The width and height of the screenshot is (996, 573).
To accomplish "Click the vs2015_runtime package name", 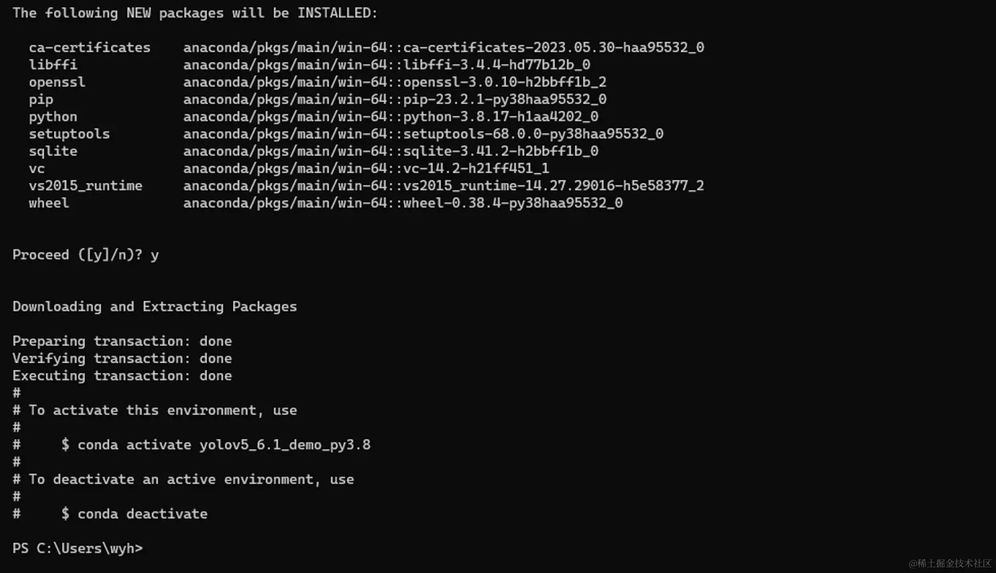I will [x=85, y=185].
